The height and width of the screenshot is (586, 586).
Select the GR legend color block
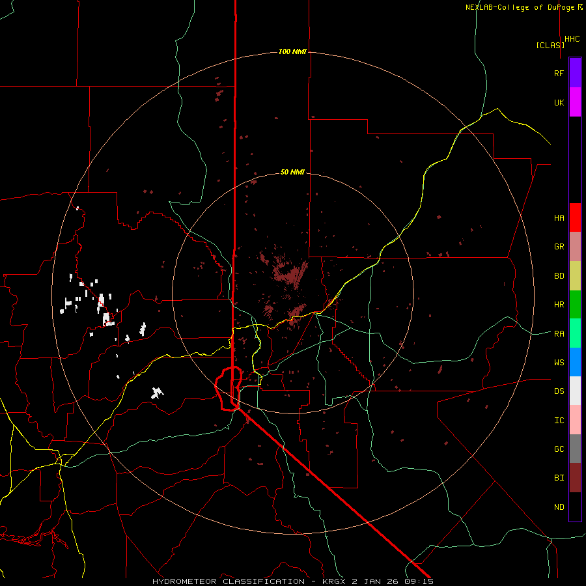coord(575,247)
